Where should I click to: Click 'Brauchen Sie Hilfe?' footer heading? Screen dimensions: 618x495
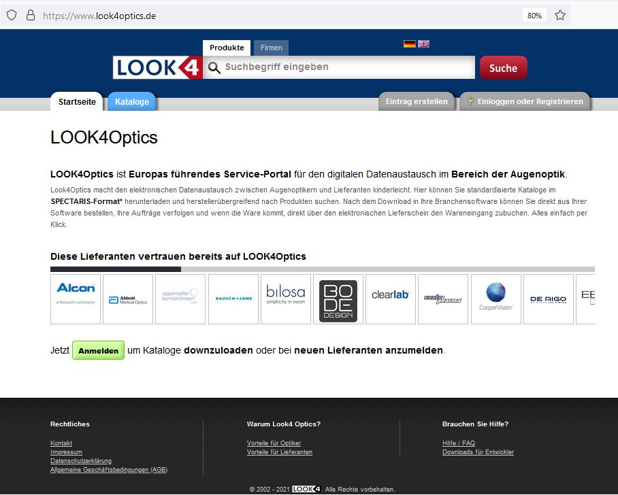tap(475, 424)
